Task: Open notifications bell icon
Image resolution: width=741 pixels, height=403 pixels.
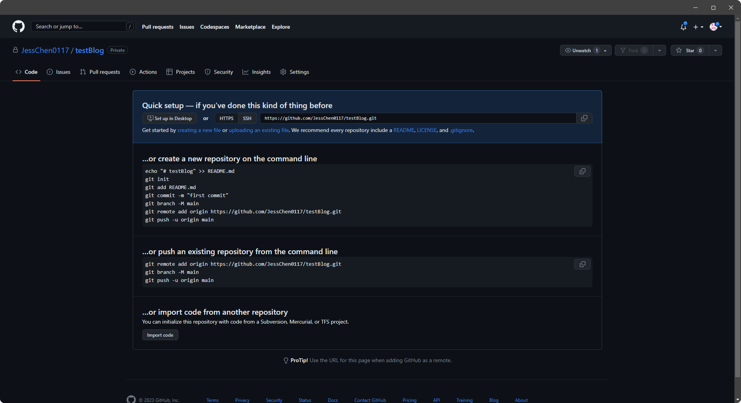Action: (x=683, y=27)
